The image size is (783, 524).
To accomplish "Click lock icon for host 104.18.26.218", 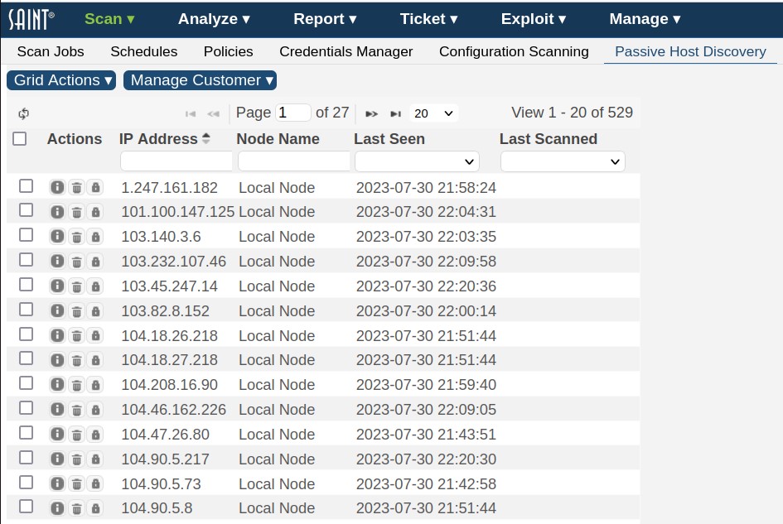I will 95,335.
